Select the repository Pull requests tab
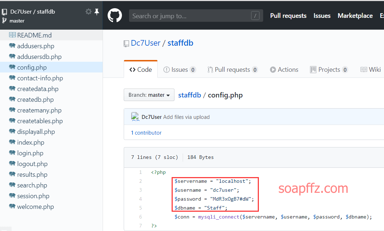384x231 pixels. [233, 70]
